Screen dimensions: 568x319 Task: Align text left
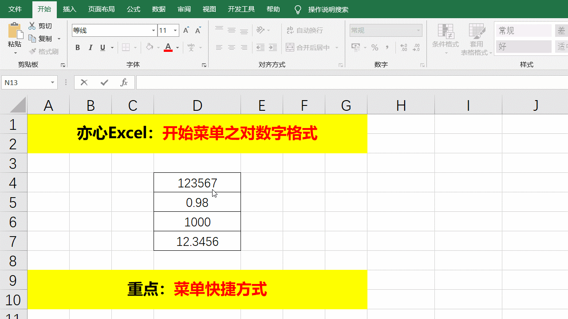[x=219, y=47]
